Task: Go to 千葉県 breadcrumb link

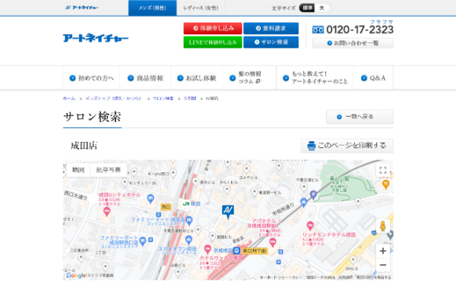Action: (190, 99)
